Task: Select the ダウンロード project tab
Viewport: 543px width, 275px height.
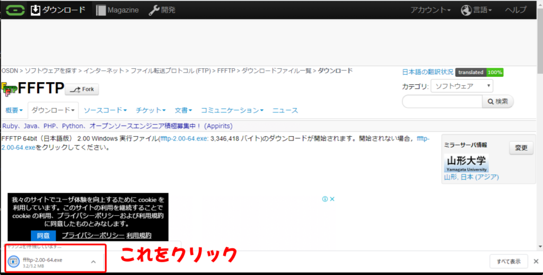Action: [53, 110]
